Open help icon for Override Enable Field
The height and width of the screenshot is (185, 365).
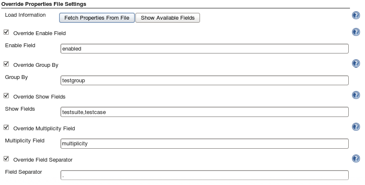[x=356, y=32]
